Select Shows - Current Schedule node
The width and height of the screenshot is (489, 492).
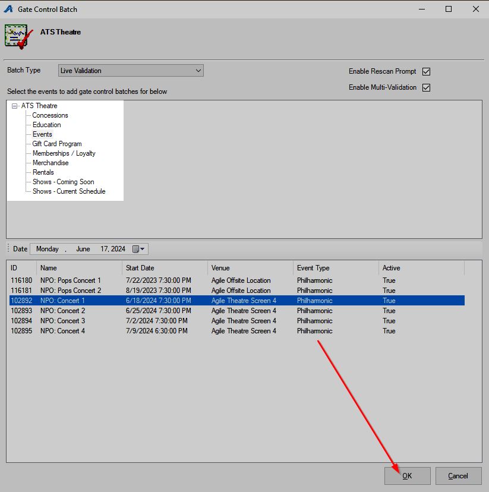tap(69, 191)
